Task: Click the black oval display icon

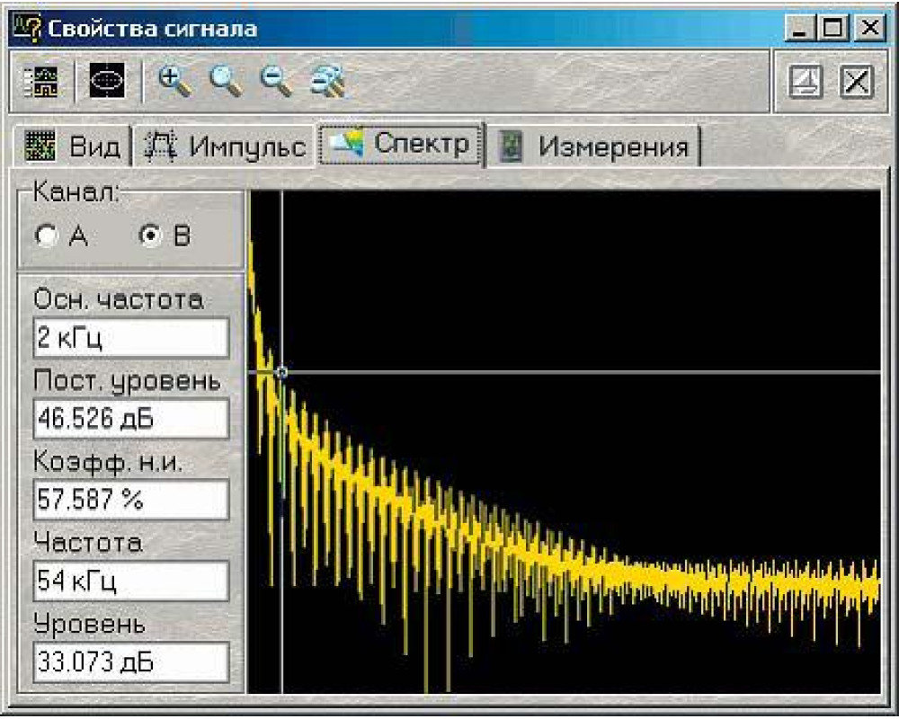Action: 107,82
